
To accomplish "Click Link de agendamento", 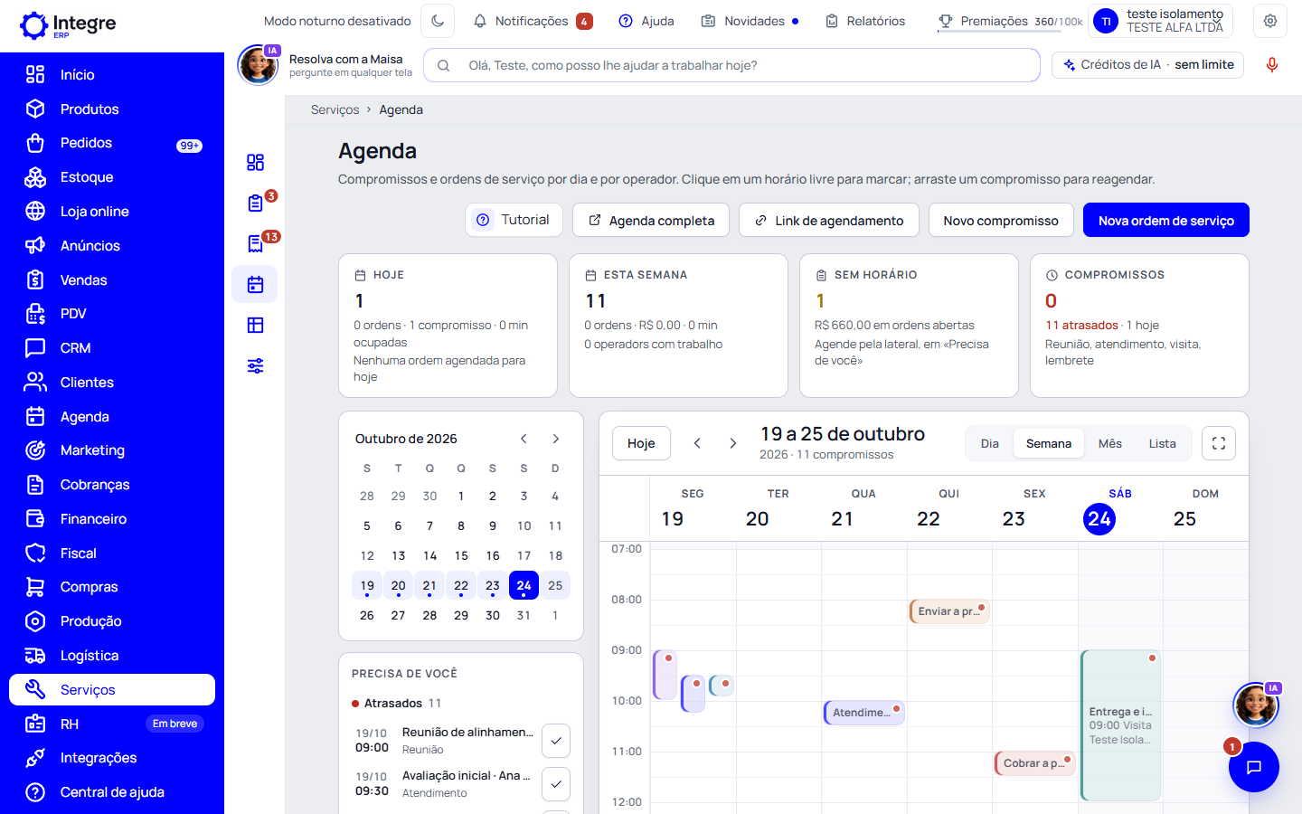I will click(x=829, y=220).
